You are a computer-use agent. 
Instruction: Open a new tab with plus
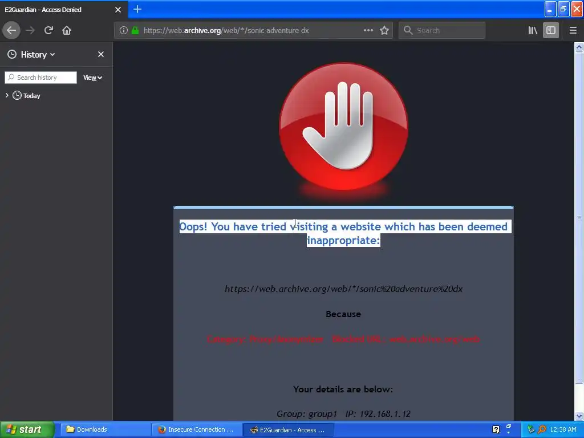pos(137,9)
